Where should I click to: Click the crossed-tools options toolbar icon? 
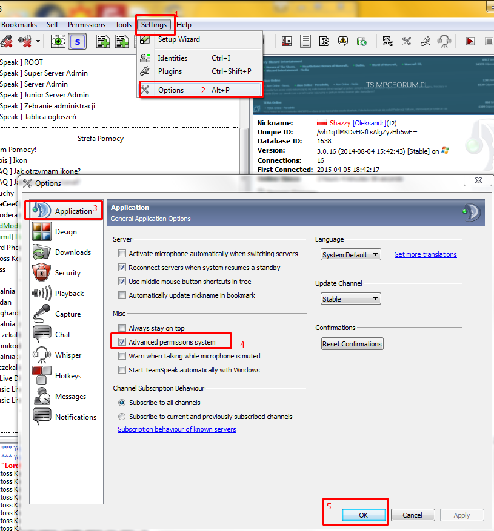click(407, 41)
